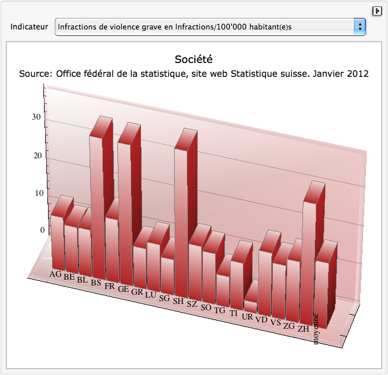
Task: Click the source text mentioning Janvier 2012
Action: pyautogui.click(x=194, y=73)
